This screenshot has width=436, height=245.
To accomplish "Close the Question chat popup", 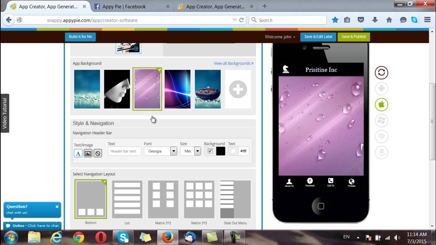I will click(57, 207).
